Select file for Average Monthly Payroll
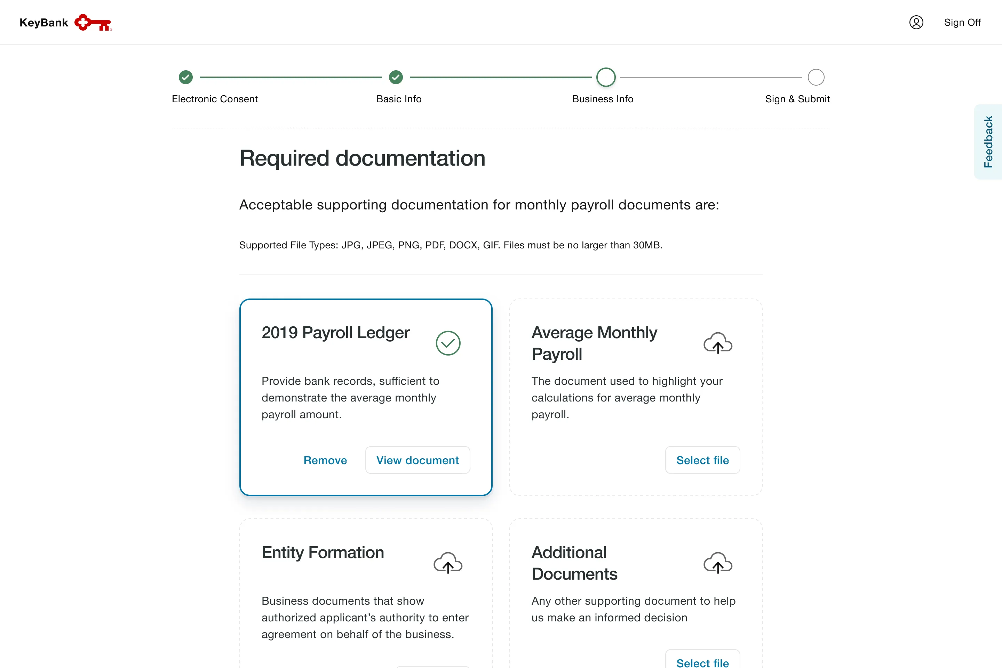Screen dimensions: 1002x668 tap(702, 460)
